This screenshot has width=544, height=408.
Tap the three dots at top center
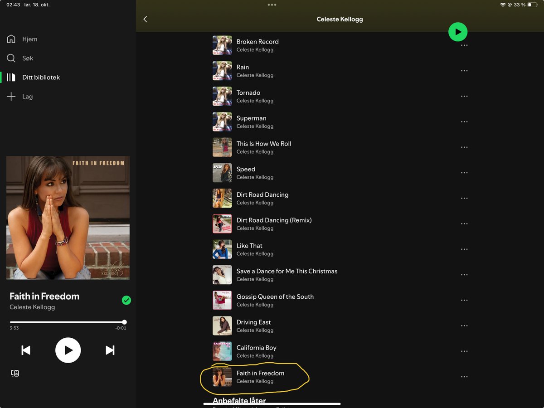tap(272, 5)
